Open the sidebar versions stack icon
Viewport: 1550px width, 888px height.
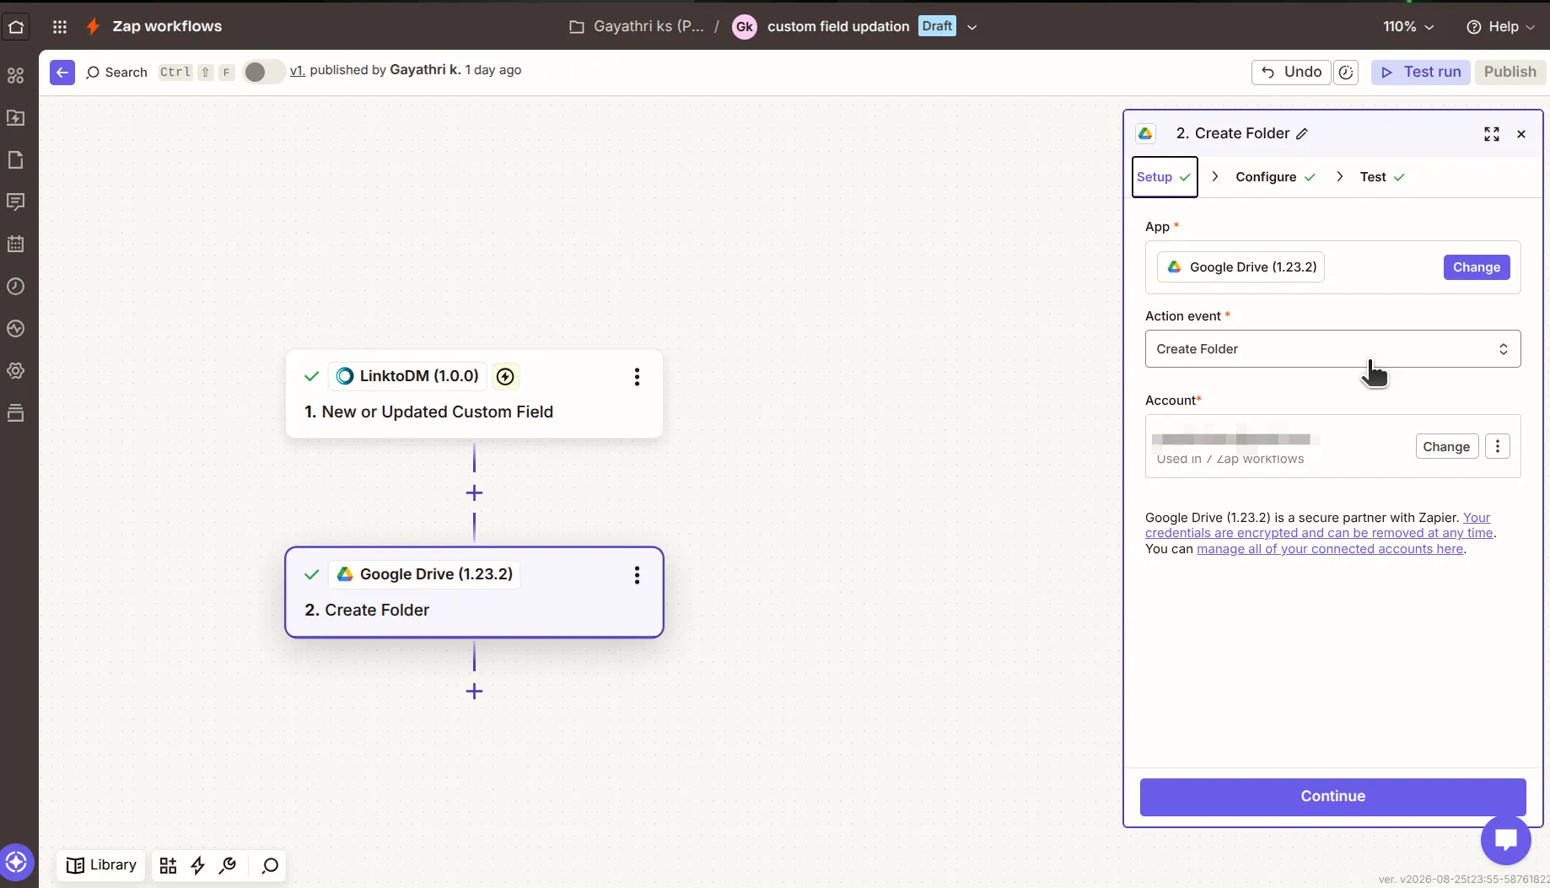[16, 413]
